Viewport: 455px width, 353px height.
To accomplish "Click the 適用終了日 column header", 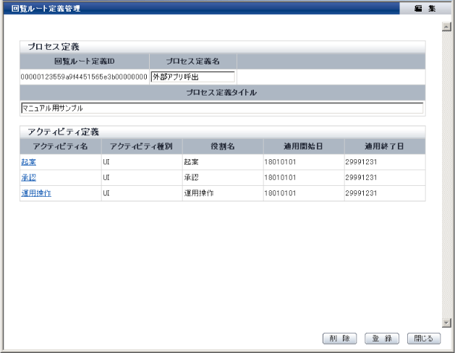I will [383, 146].
